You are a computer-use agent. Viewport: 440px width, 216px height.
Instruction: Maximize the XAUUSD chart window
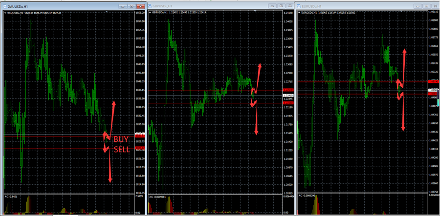point(131,6)
